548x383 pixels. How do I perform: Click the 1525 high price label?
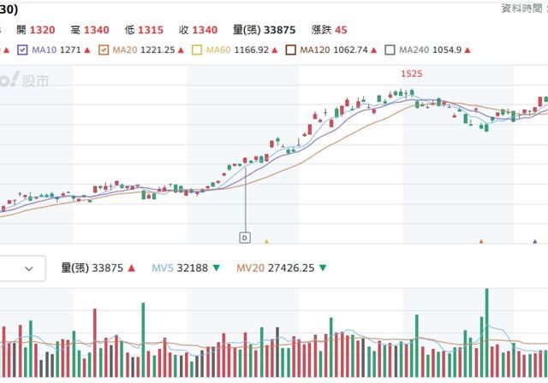(x=412, y=74)
